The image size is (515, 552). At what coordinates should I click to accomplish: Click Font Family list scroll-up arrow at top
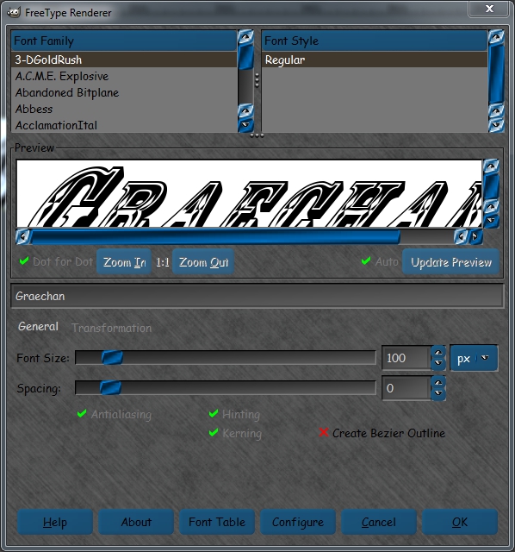coord(245,36)
